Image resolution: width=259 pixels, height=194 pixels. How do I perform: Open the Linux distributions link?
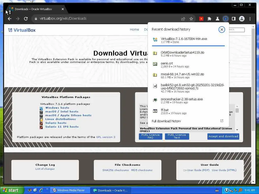point(60,119)
